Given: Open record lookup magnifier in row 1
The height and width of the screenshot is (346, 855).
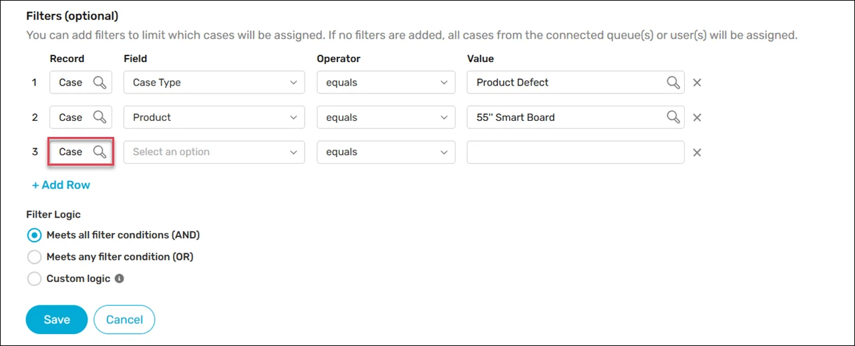Looking at the screenshot, I should [100, 83].
